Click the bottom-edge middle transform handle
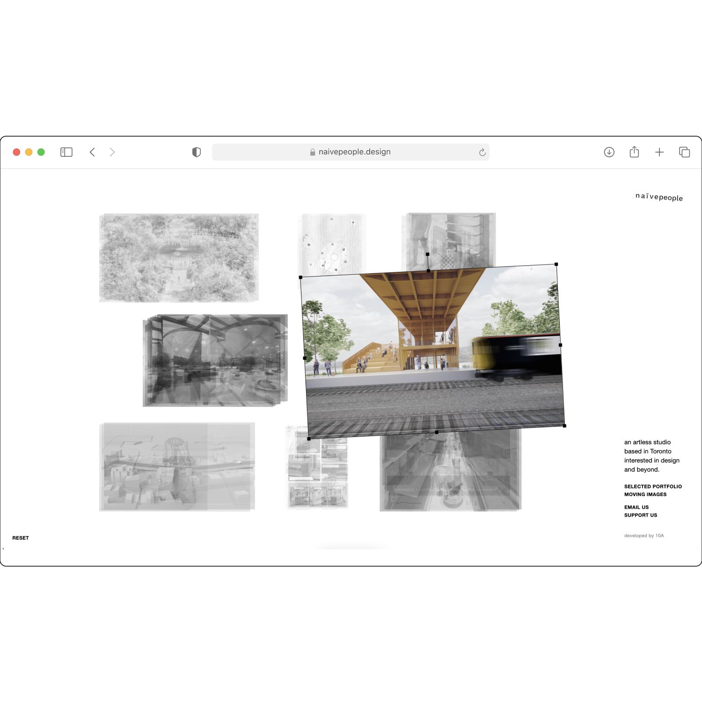 437,432
